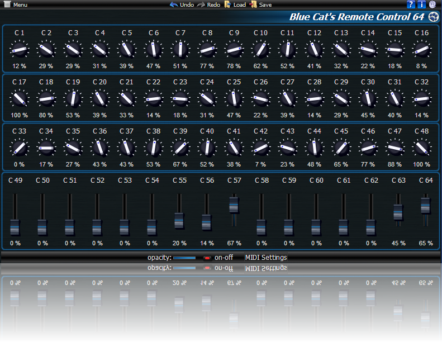
Task: Click the C 57 fader handle
Action: pos(234,205)
